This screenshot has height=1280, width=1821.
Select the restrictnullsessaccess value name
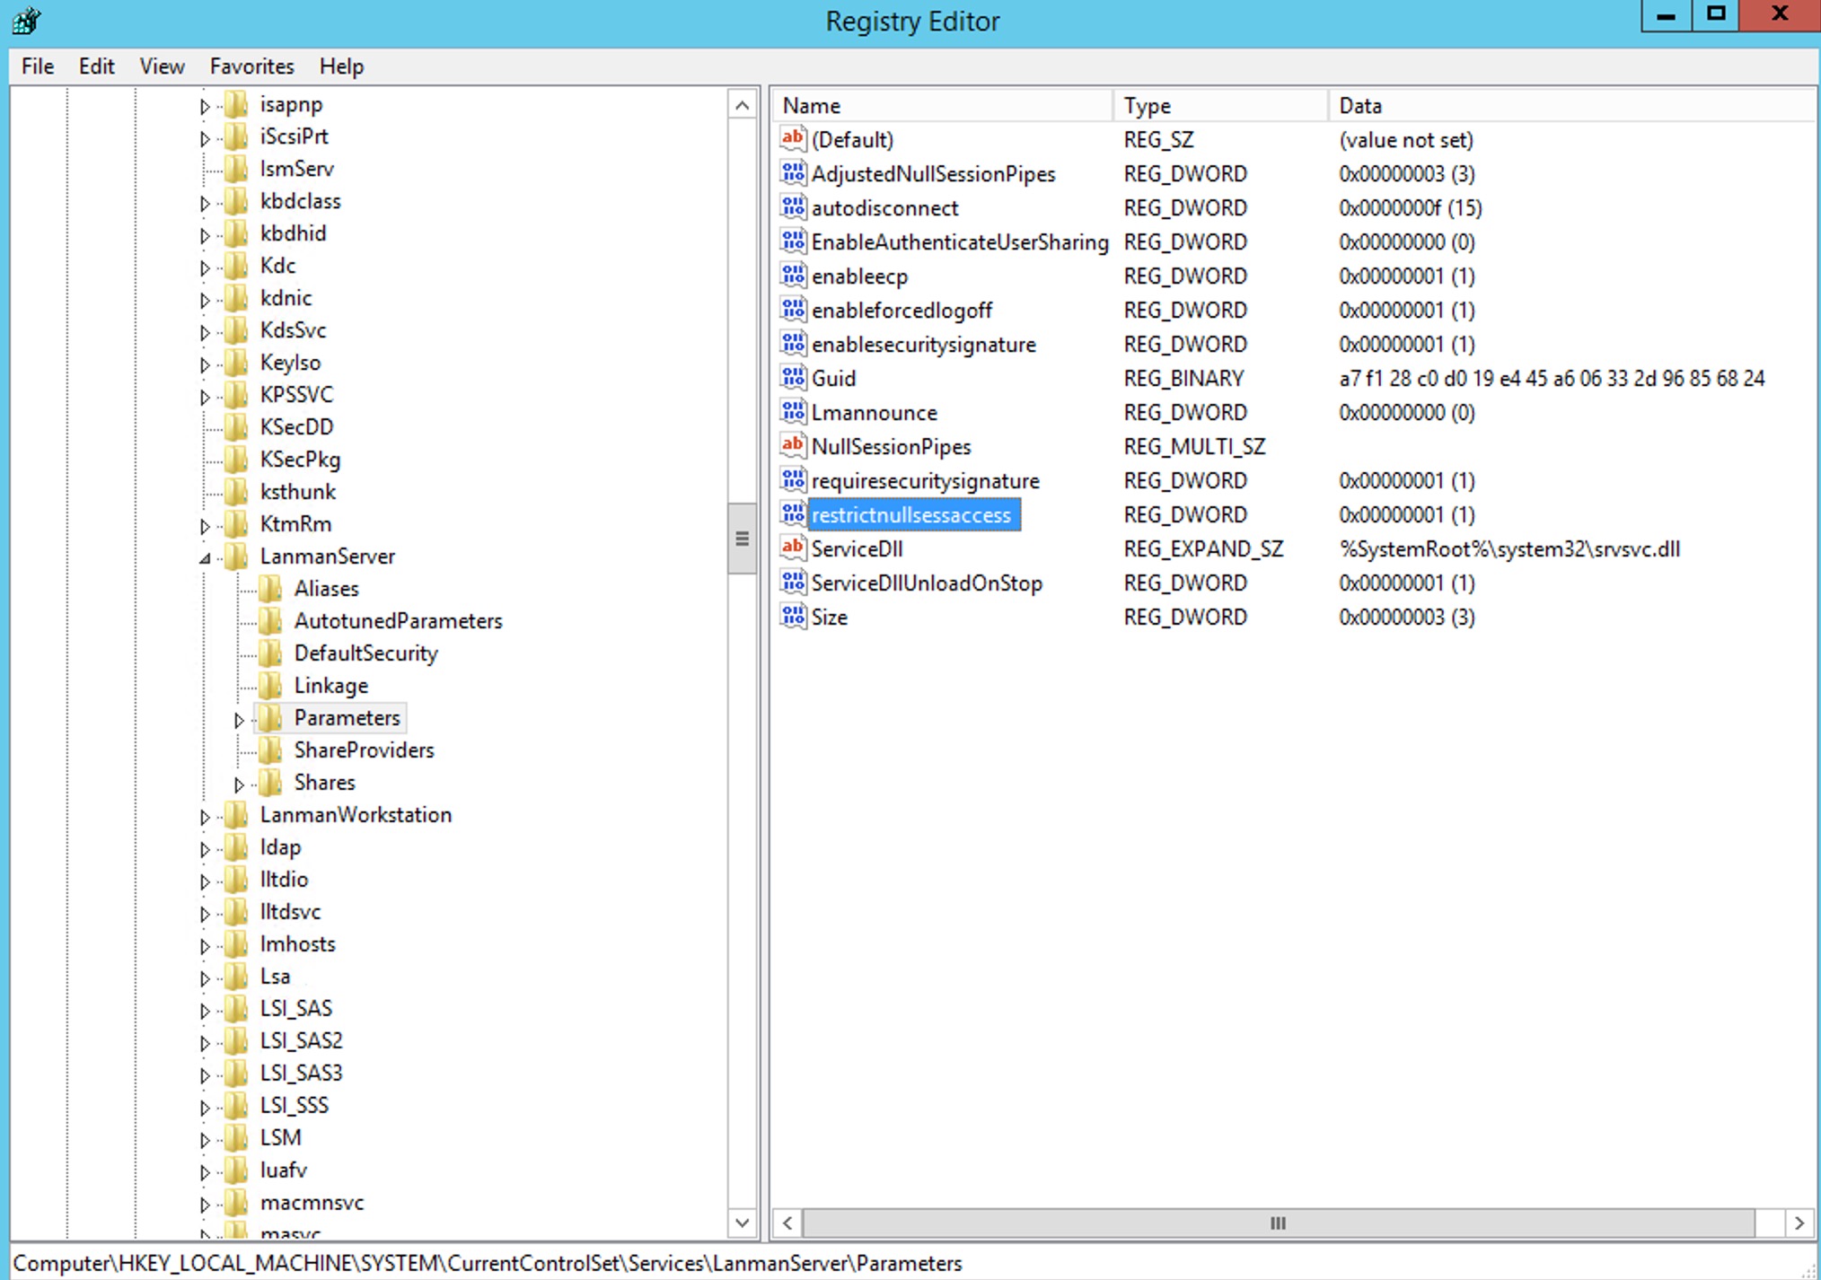coord(914,514)
